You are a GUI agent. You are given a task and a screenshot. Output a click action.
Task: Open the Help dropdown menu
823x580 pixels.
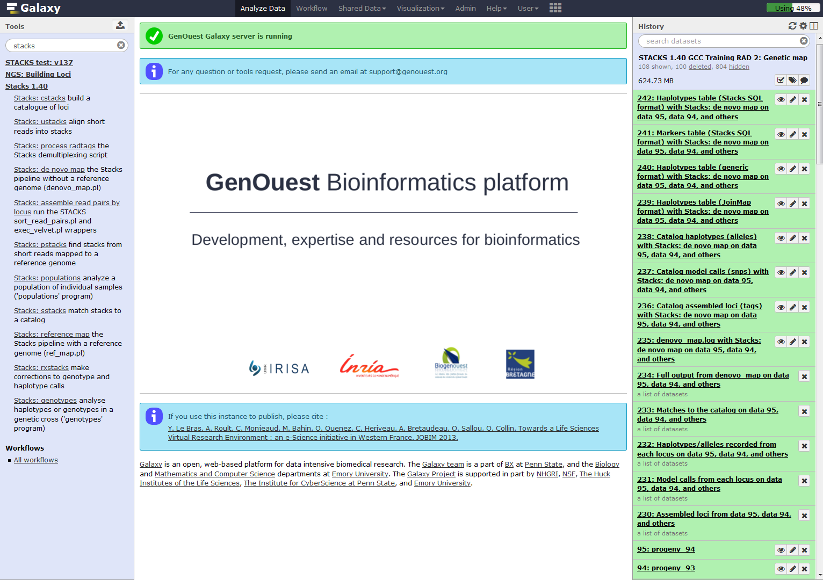point(496,8)
